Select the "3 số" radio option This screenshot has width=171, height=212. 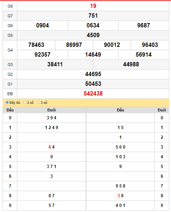[x=39, y=102]
